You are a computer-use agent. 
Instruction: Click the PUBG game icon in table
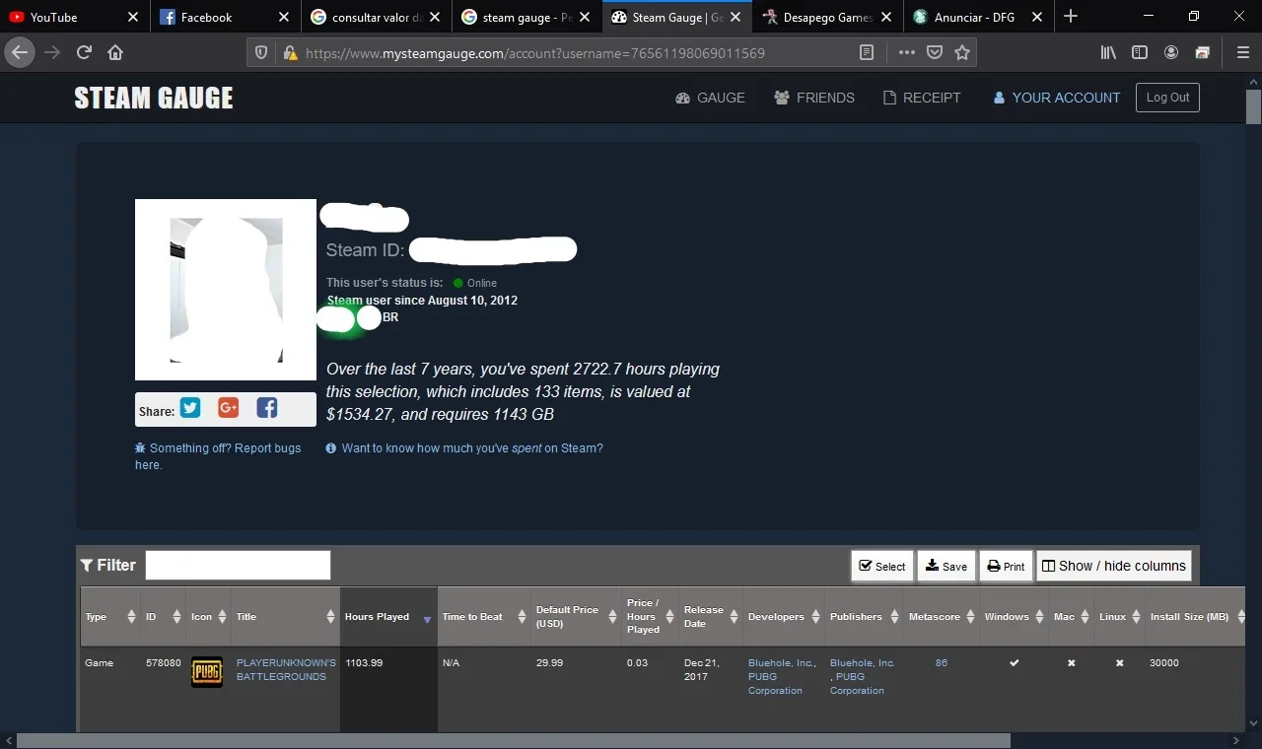point(206,672)
